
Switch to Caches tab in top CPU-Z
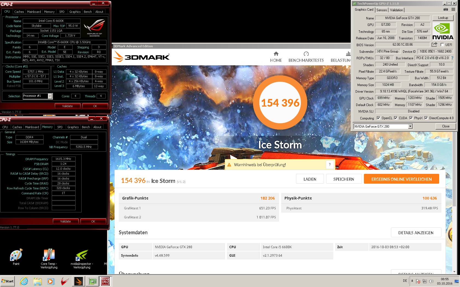(x=19, y=12)
